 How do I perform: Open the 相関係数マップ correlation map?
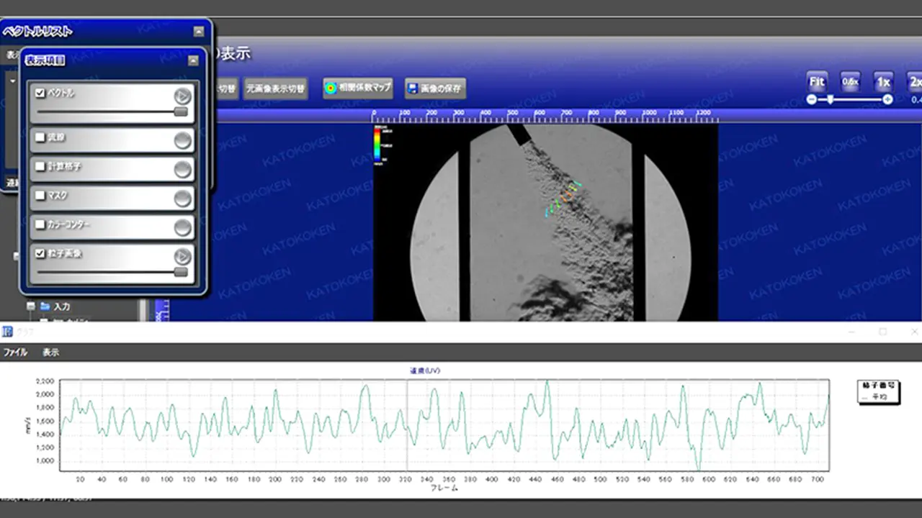click(x=358, y=88)
